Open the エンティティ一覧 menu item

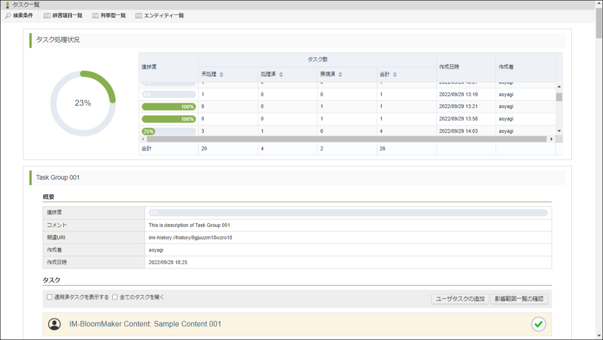(x=164, y=16)
